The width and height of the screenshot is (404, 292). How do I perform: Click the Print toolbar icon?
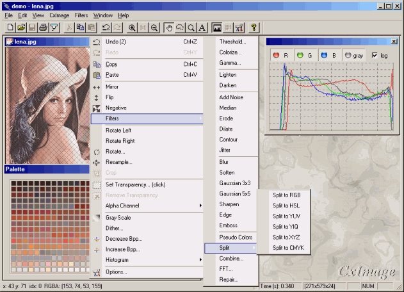coord(42,28)
